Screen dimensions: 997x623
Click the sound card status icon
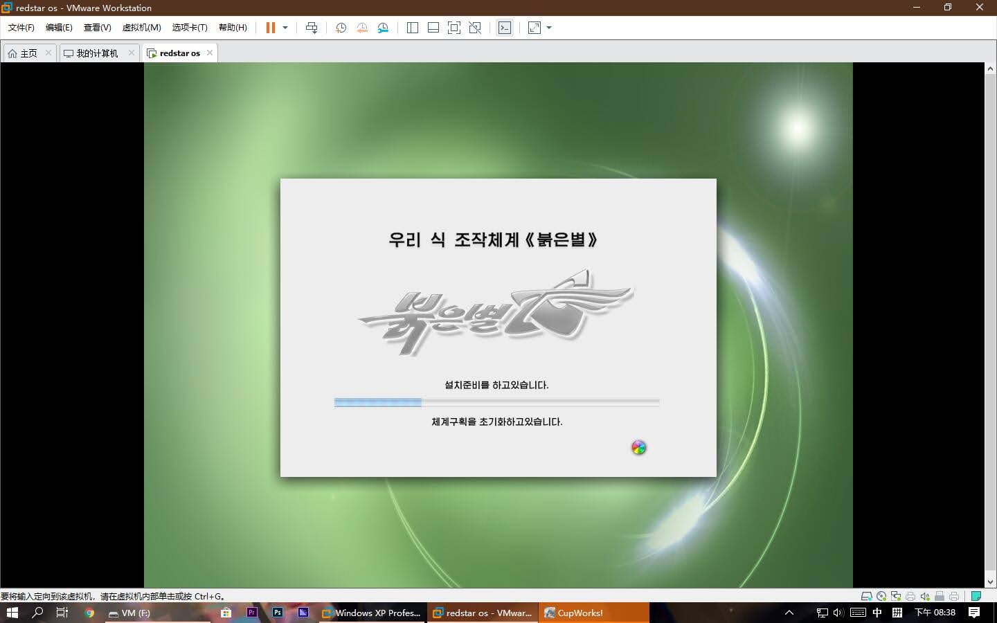[925, 596]
